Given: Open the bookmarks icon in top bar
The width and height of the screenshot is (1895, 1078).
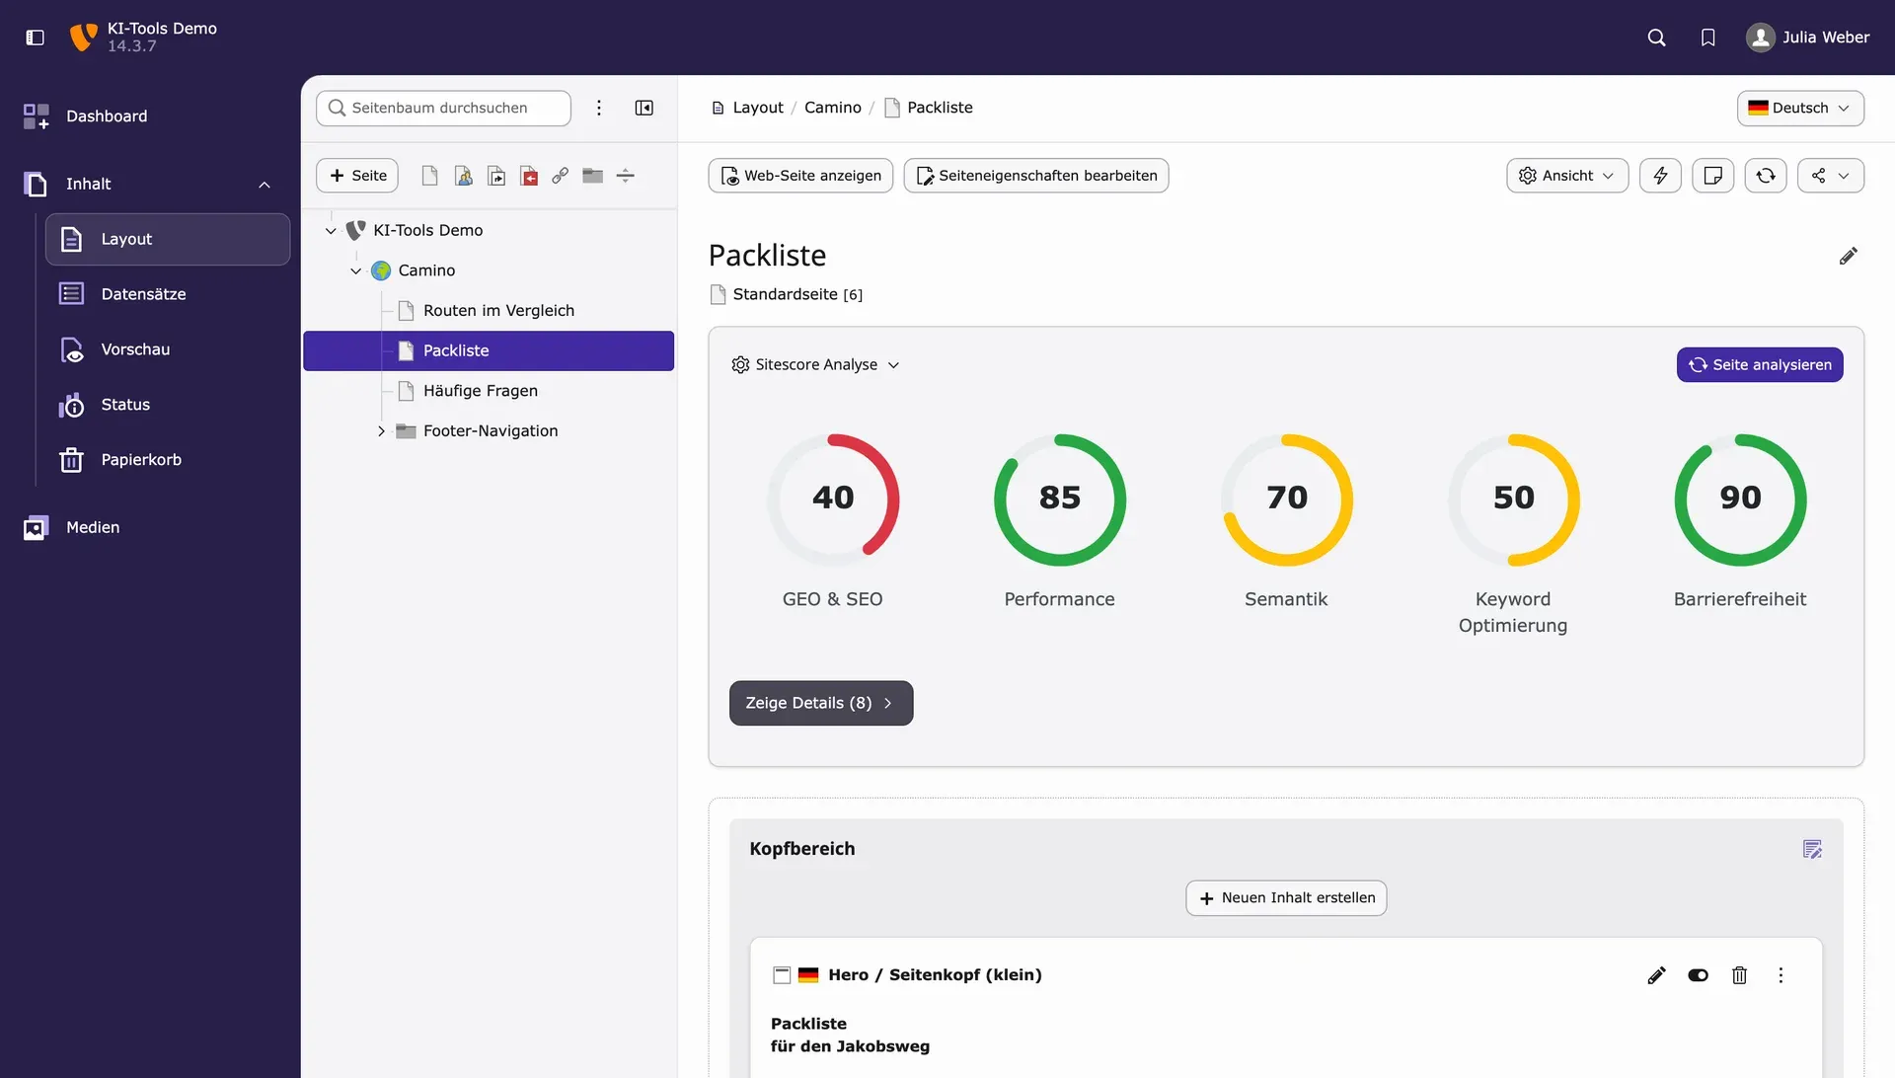Looking at the screenshot, I should 1708,38.
